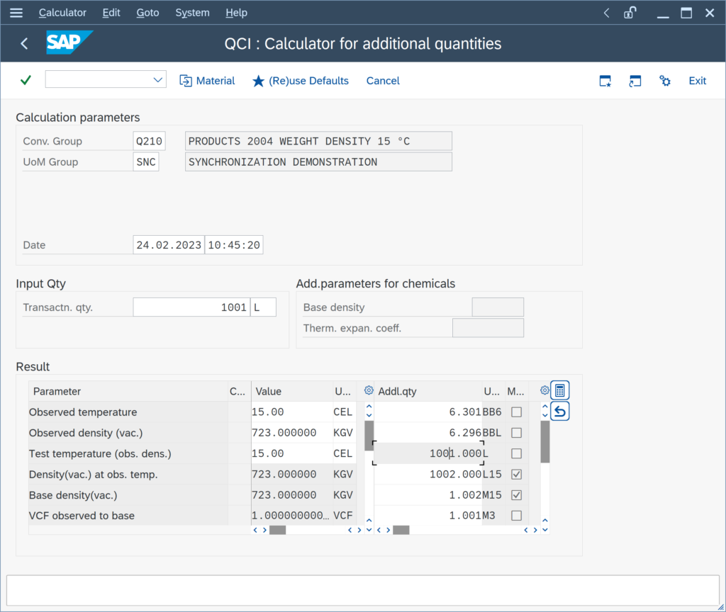Uncheck the L15 row checkbox
This screenshot has width=726, height=612.
point(516,474)
